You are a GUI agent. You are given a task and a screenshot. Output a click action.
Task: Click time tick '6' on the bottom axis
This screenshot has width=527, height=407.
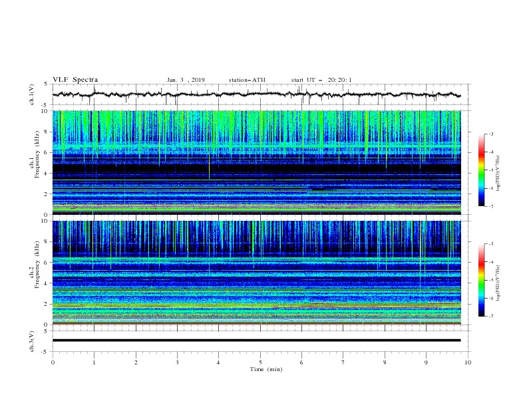click(301, 362)
